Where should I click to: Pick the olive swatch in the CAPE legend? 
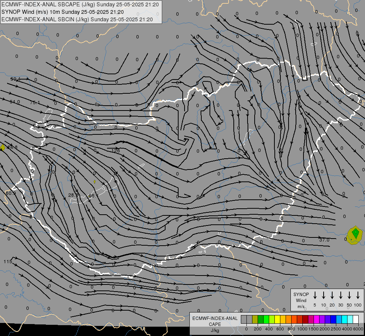[255, 320]
